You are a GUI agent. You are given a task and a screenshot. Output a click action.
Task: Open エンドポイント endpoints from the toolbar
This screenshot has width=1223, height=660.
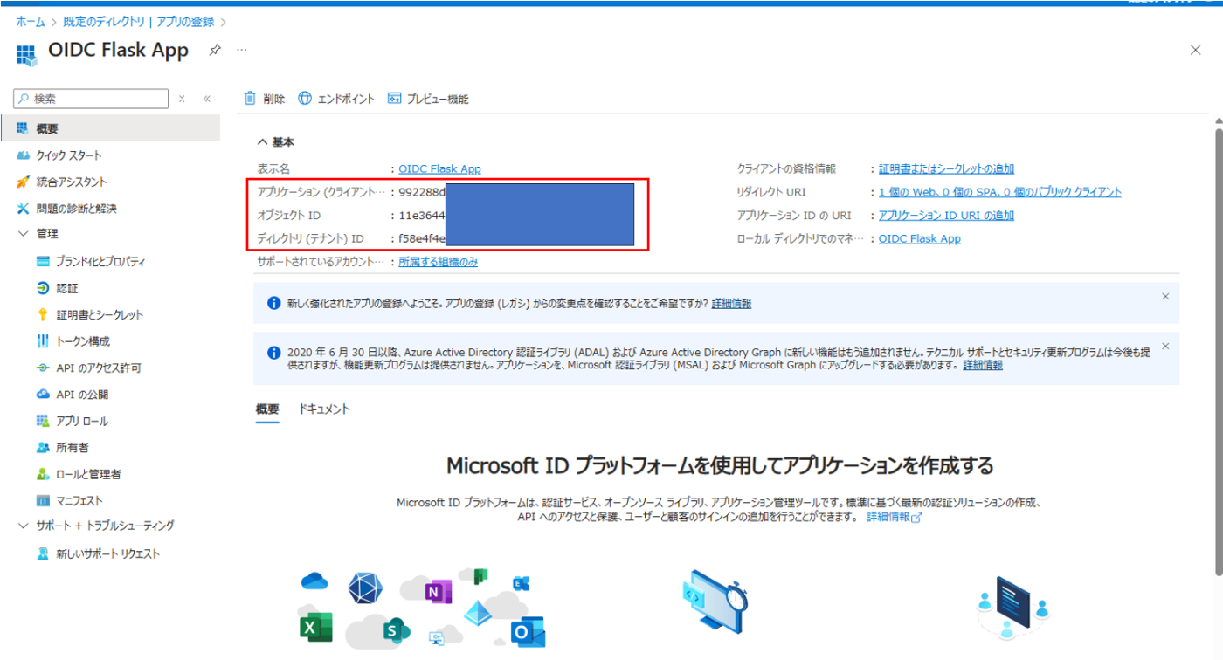click(336, 99)
